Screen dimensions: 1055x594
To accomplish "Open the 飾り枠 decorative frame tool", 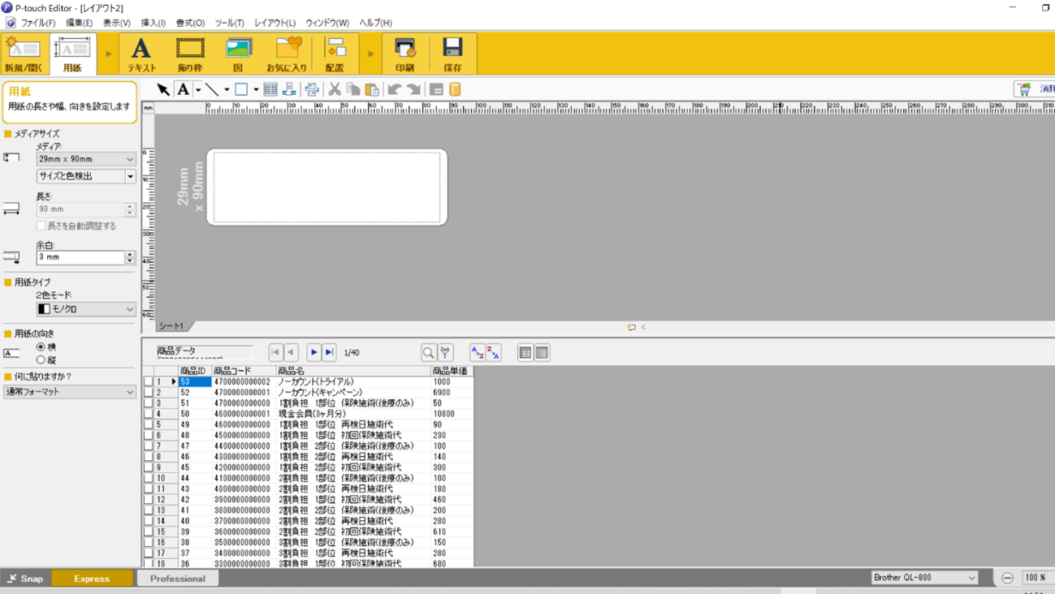I will point(190,54).
